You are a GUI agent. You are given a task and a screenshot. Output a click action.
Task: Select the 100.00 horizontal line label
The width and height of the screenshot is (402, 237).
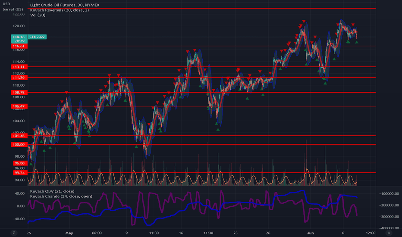(19, 144)
